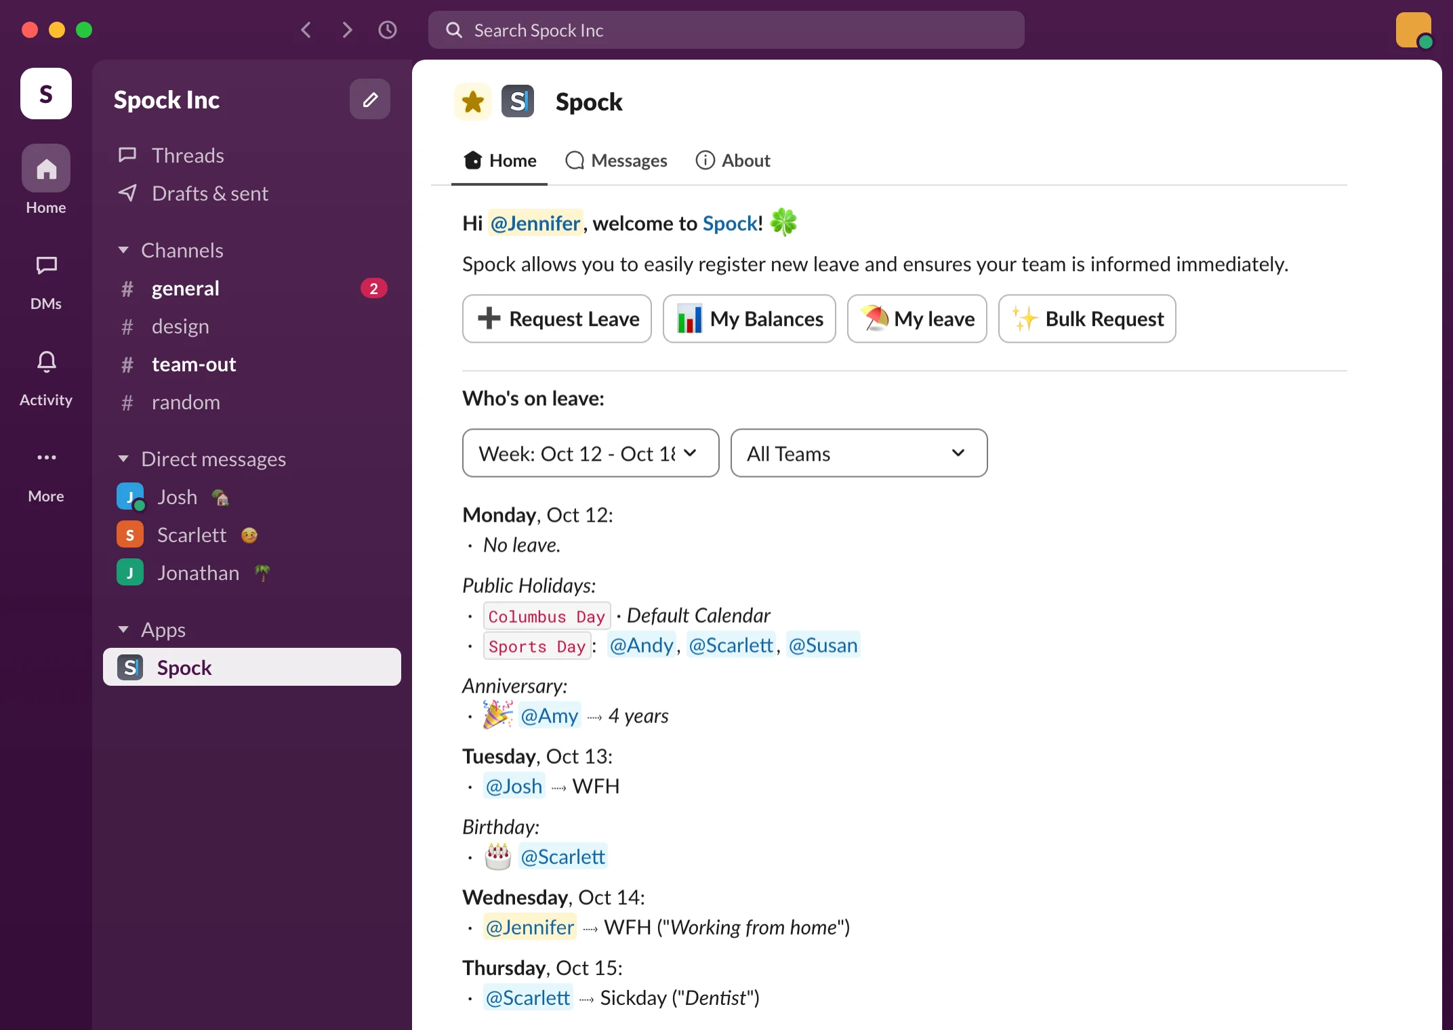This screenshot has height=1030, width=1453.
Task: Select the Spock app in sidebar
Action: tap(252, 667)
